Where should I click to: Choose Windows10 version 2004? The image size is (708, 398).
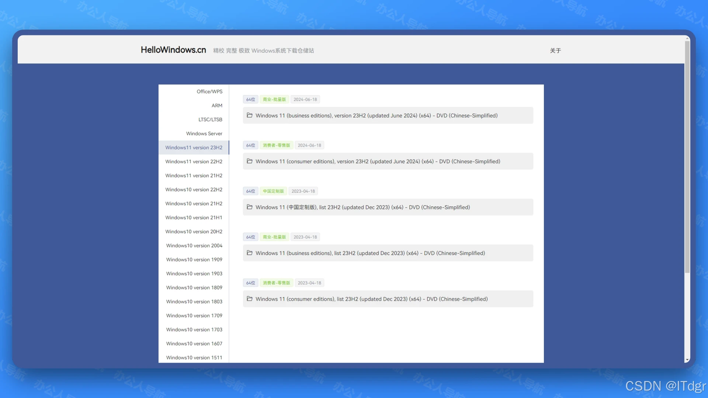[194, 245]
